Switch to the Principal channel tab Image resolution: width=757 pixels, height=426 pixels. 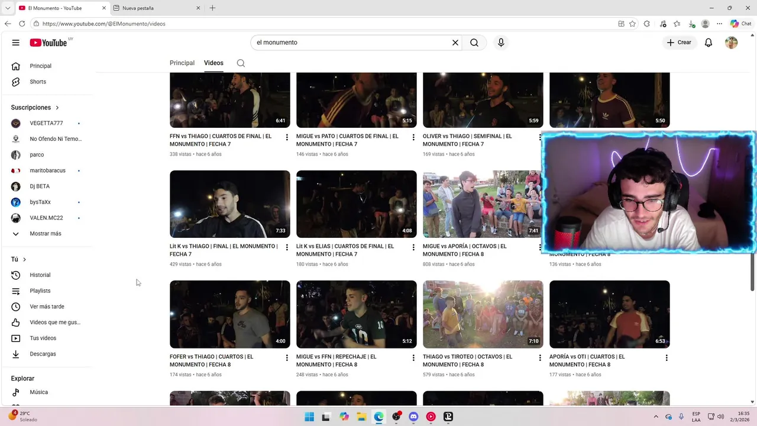[x=182, y=63]
